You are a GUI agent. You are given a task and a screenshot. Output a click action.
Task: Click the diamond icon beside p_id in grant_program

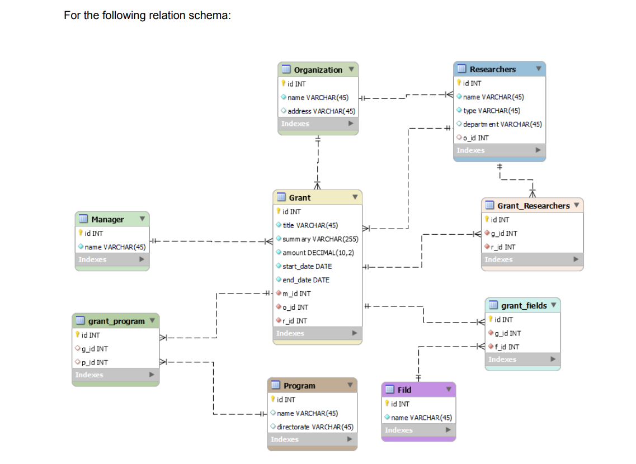pyautogui.click(x=77, y=362)
